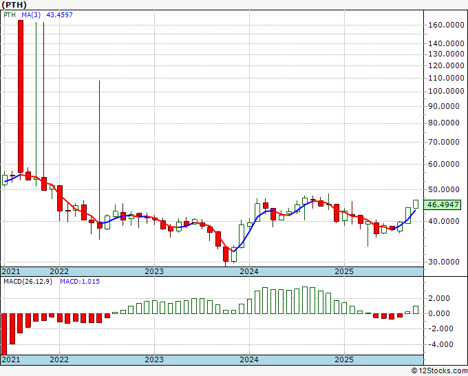The image size is (468, 376).
Task: Open the 12Stocks.com copyright link
Action: [439, 371]
